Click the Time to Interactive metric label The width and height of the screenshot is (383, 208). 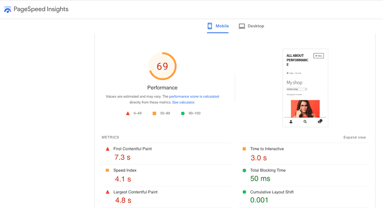[x=267, y=149]
